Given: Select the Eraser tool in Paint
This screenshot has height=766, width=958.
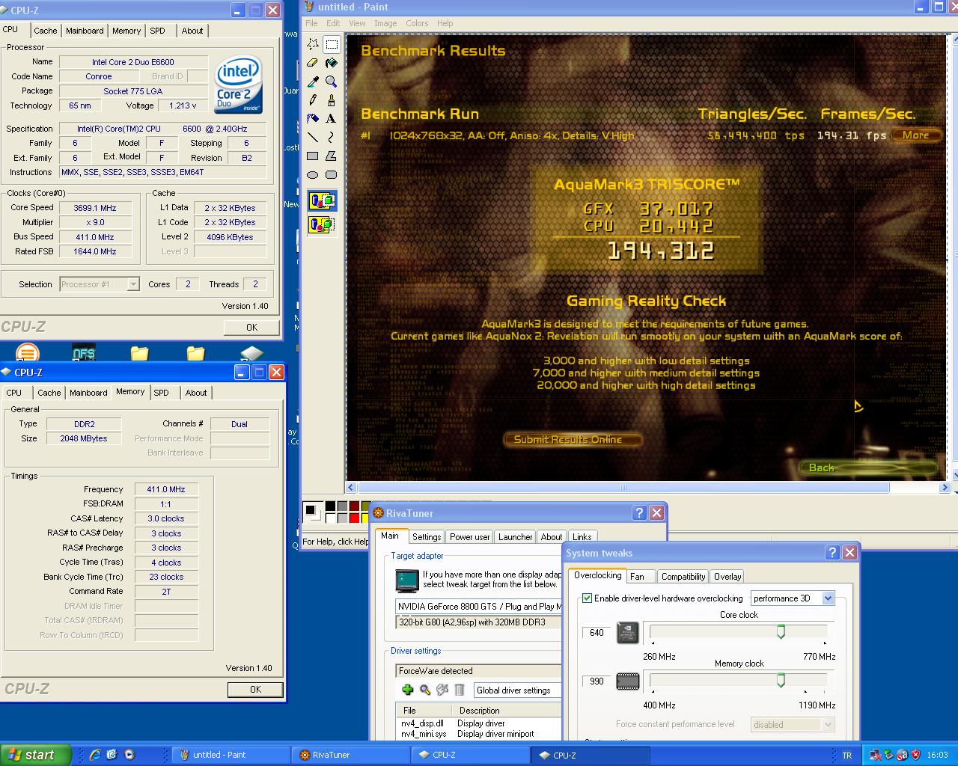Looking at the screenshot, I should click(313, 63).
